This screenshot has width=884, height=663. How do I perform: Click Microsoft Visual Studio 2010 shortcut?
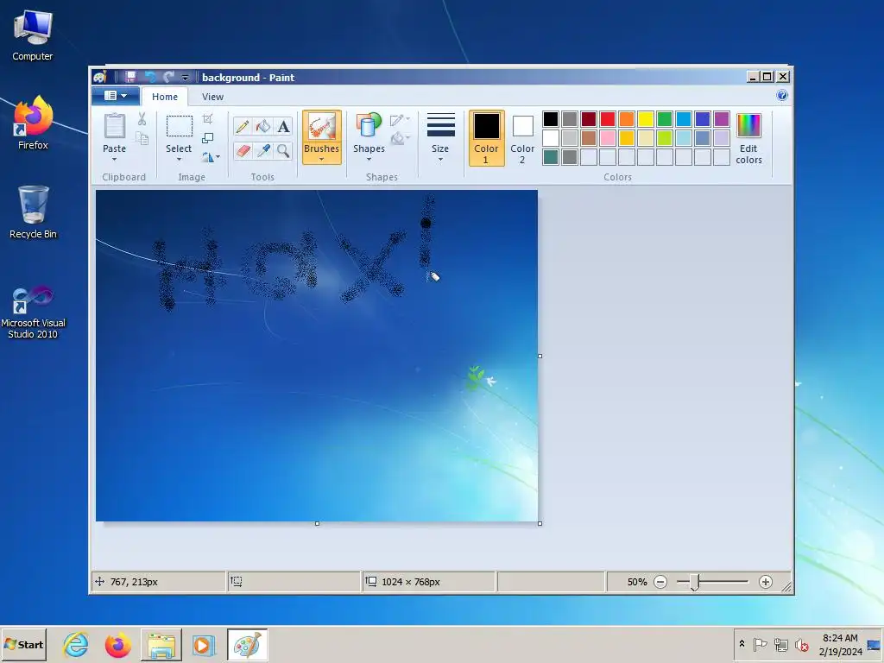coord(33,313)
